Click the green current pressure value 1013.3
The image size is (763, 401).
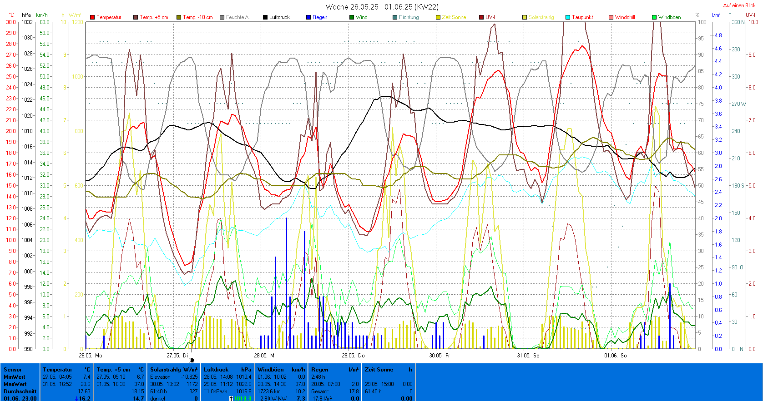click(243, 398)
